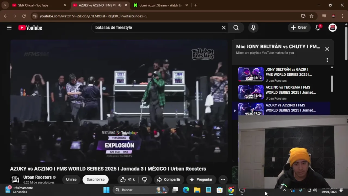This screenshot has height=196, width=348.
Task: Run search with magnifier button
Action: [236, 27]
